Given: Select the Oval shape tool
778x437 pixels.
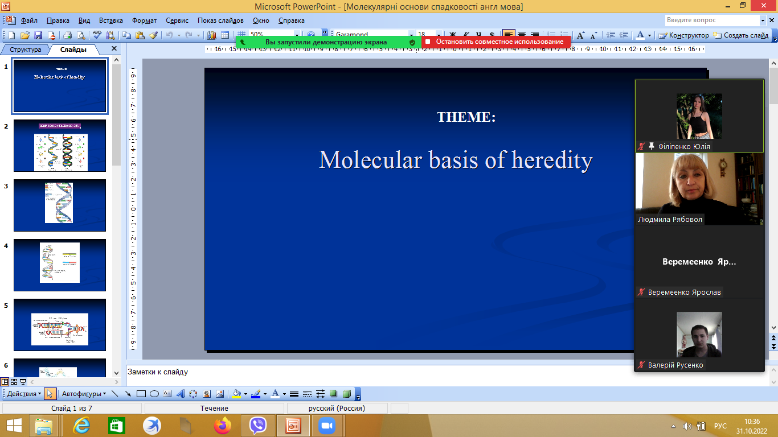Looking at the screenshot, I should click(x=154, y=394).
